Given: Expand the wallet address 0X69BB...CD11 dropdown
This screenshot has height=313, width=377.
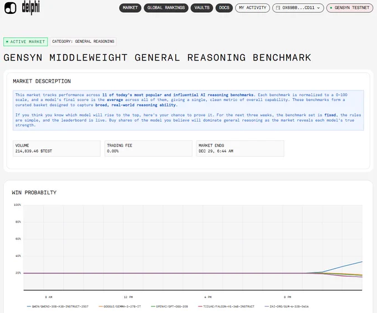Looking at the screenshot, I should pyautogui.click(x=298, y=8).
